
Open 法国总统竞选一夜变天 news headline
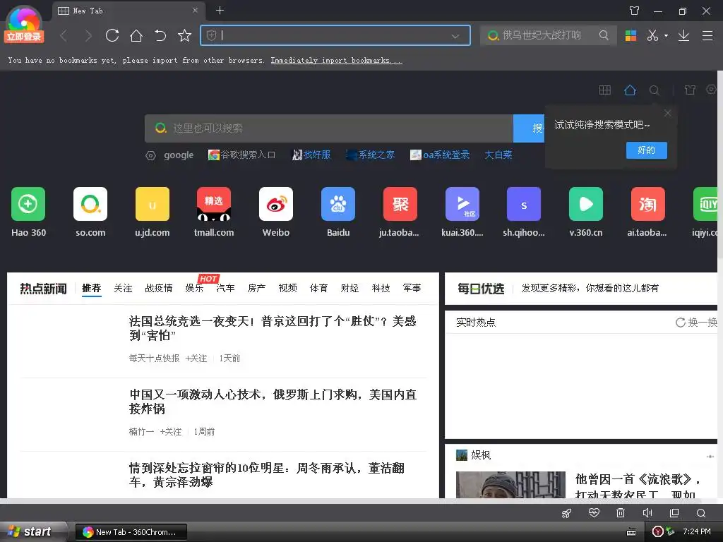[273, 328]
